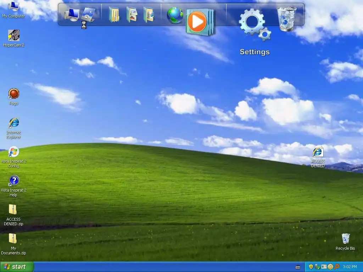The height and width of the screenshot is (272, 363).
Task: Select the HyperCam 2 desktop shortcut
Action: click(x=14, y=38)
